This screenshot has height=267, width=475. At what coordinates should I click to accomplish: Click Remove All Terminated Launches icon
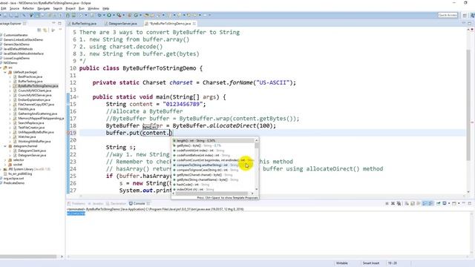point(399,203)
